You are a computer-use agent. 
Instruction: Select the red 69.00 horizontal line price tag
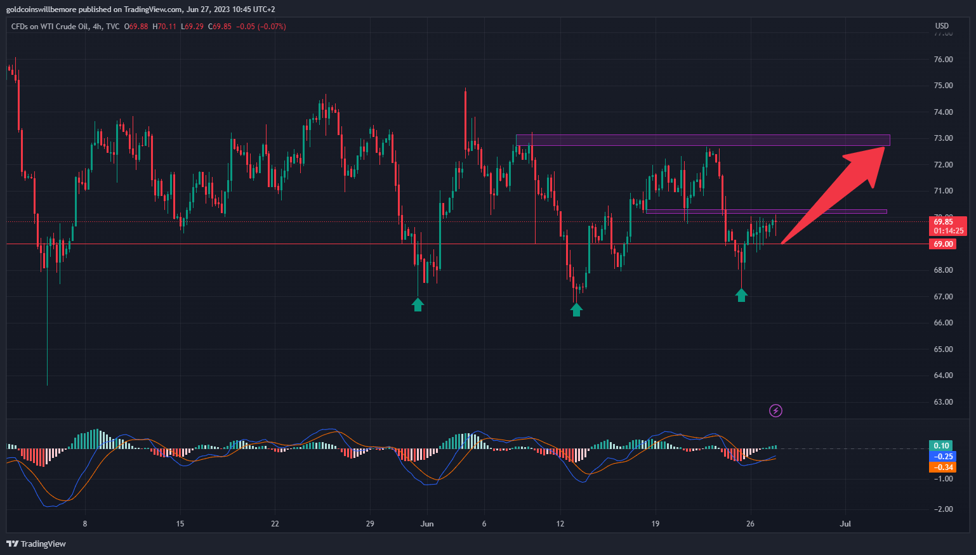point(944,244)
